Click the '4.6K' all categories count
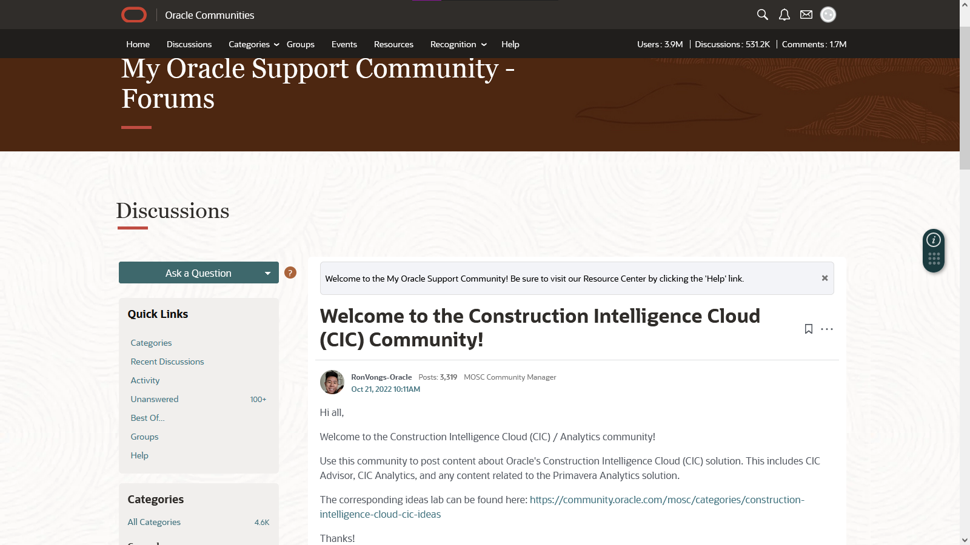Viewport: 970px width, 545px height. tap(262, 522)
